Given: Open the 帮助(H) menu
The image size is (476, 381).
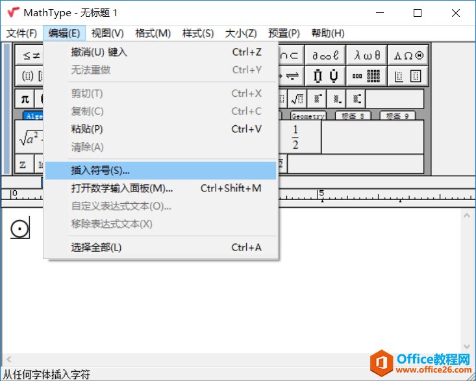Looking at the screenshot, I should click(328, 33).
